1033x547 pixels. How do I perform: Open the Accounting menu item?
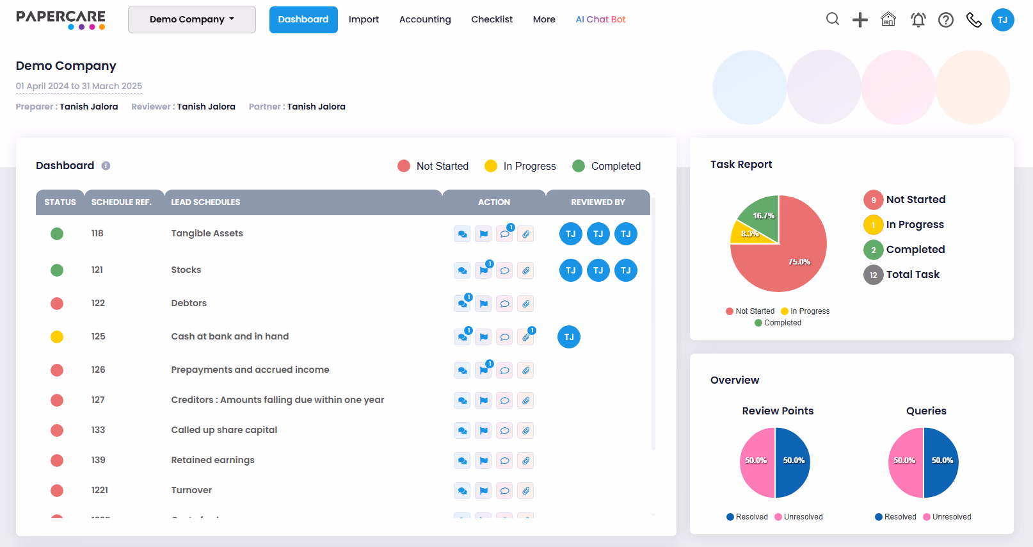tap(425, 19)
